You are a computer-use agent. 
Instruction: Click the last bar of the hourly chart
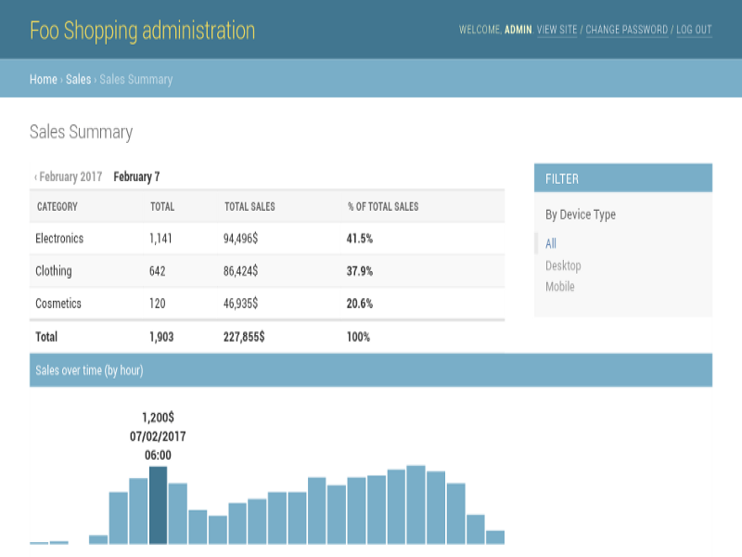pyautogui.click(x=495, y=537)
